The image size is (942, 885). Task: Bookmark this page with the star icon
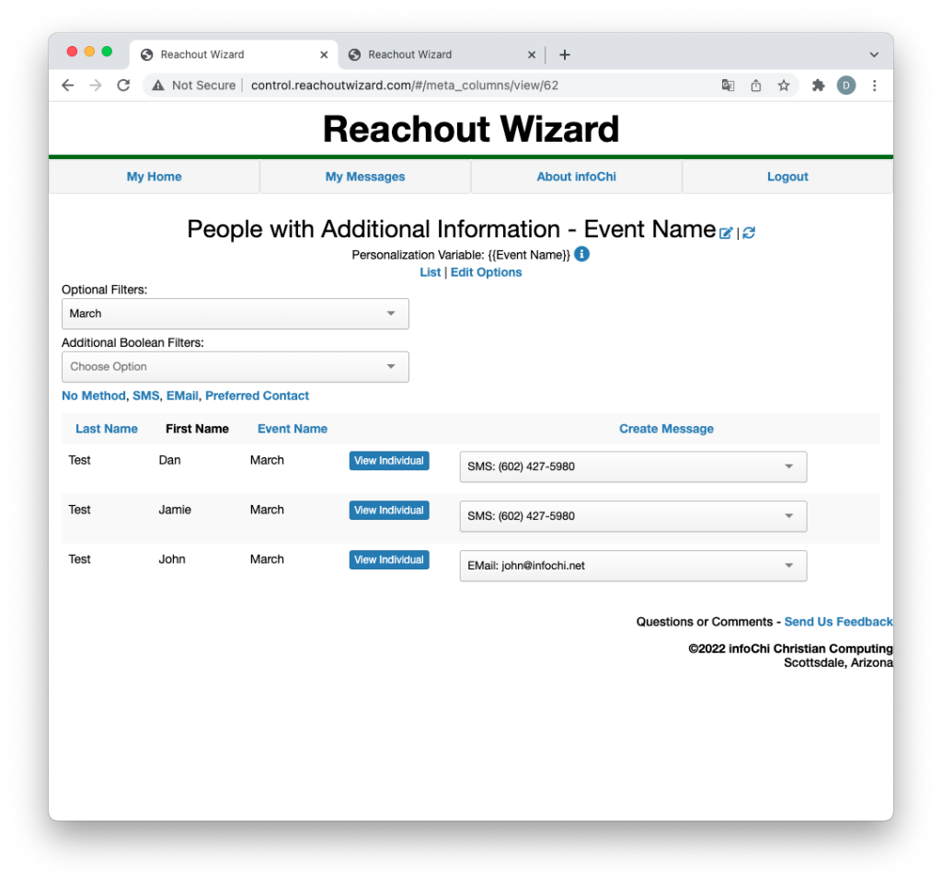(784, 86)
